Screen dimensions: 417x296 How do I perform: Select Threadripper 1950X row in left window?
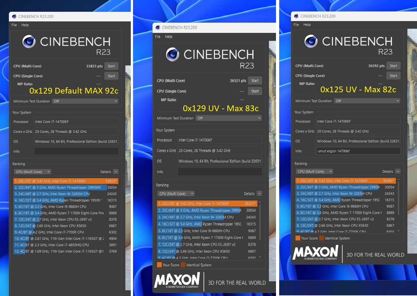click(66, 200)
